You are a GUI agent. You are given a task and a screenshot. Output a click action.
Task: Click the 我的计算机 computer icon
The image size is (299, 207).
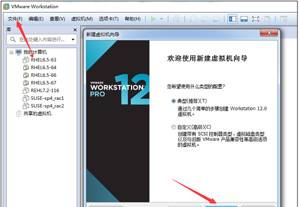pyautogui.click(x=18, y=52)
